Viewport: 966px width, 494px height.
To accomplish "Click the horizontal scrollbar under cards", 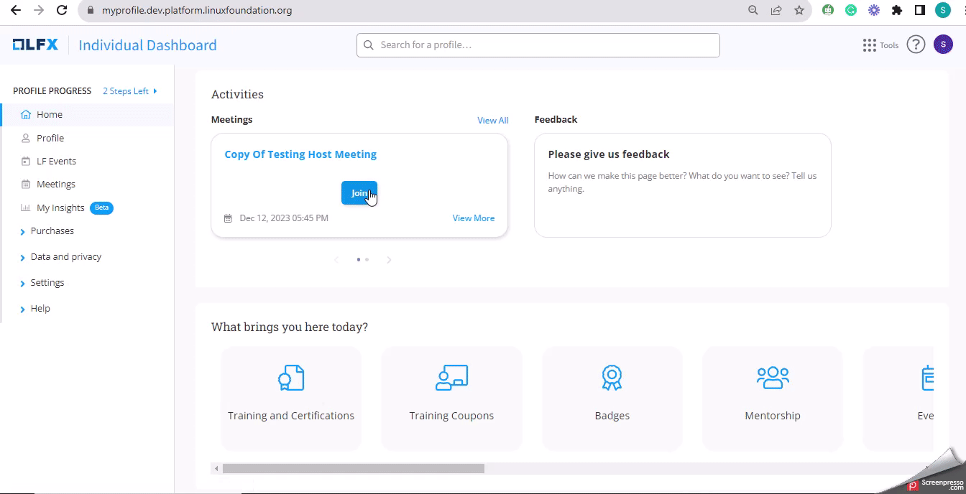I will point(353,469).
